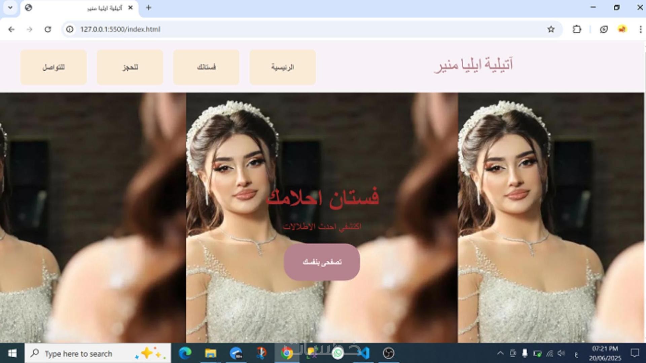646x363 pixels.
Task: Bookmark page with star icon
Action: coord(551,30)
